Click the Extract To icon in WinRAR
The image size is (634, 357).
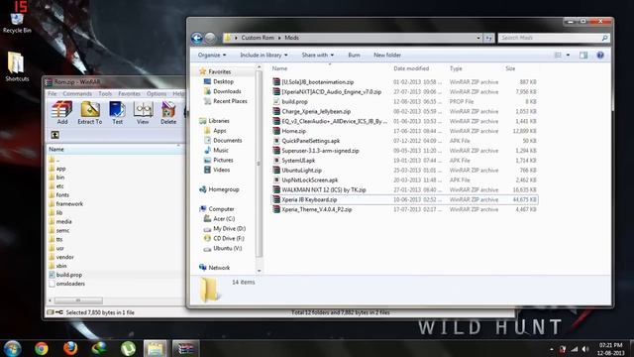[x=90, y=112]
